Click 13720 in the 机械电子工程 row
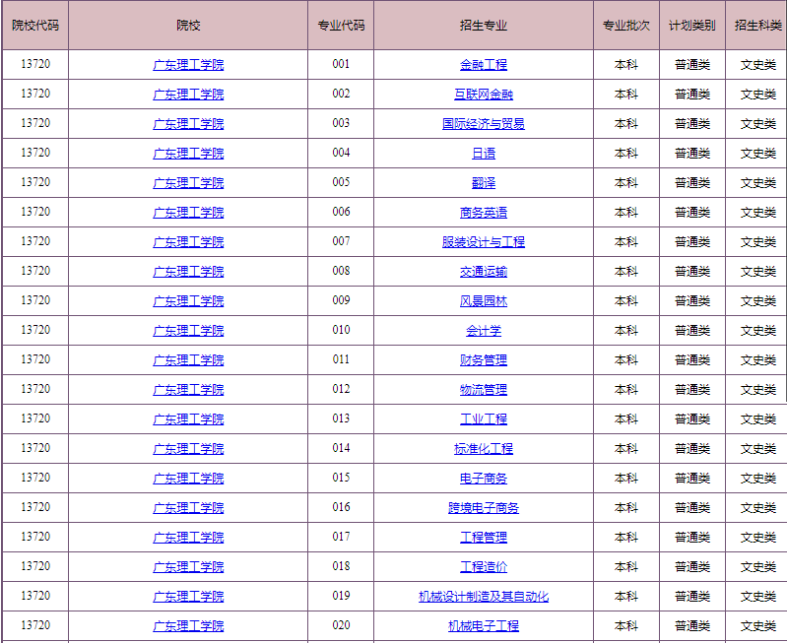This screenshot has width=787, height=643. tap(35, 625)
